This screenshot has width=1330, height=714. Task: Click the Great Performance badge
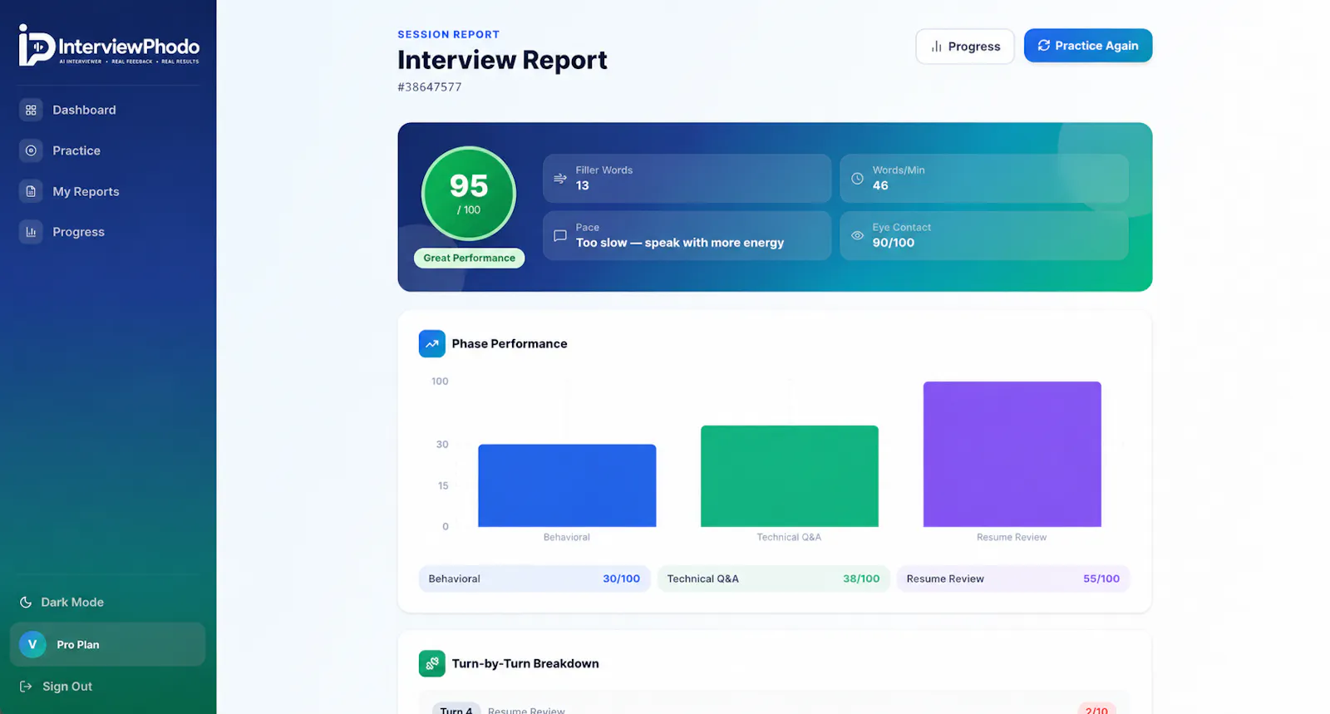pyautogui.click(x=470, y=258)
